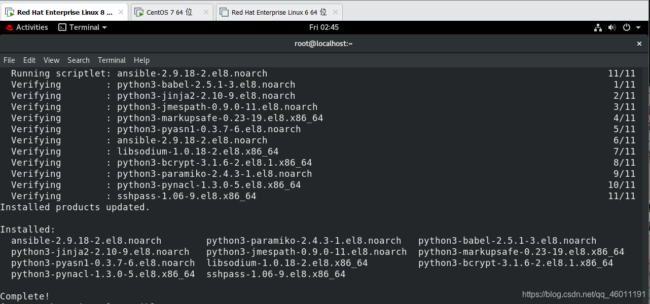Image resolution: width=650 pixels, height=304 pixels.
Task: Open the clock showing Fri 02:45
Action: click(x=324, y=27)
